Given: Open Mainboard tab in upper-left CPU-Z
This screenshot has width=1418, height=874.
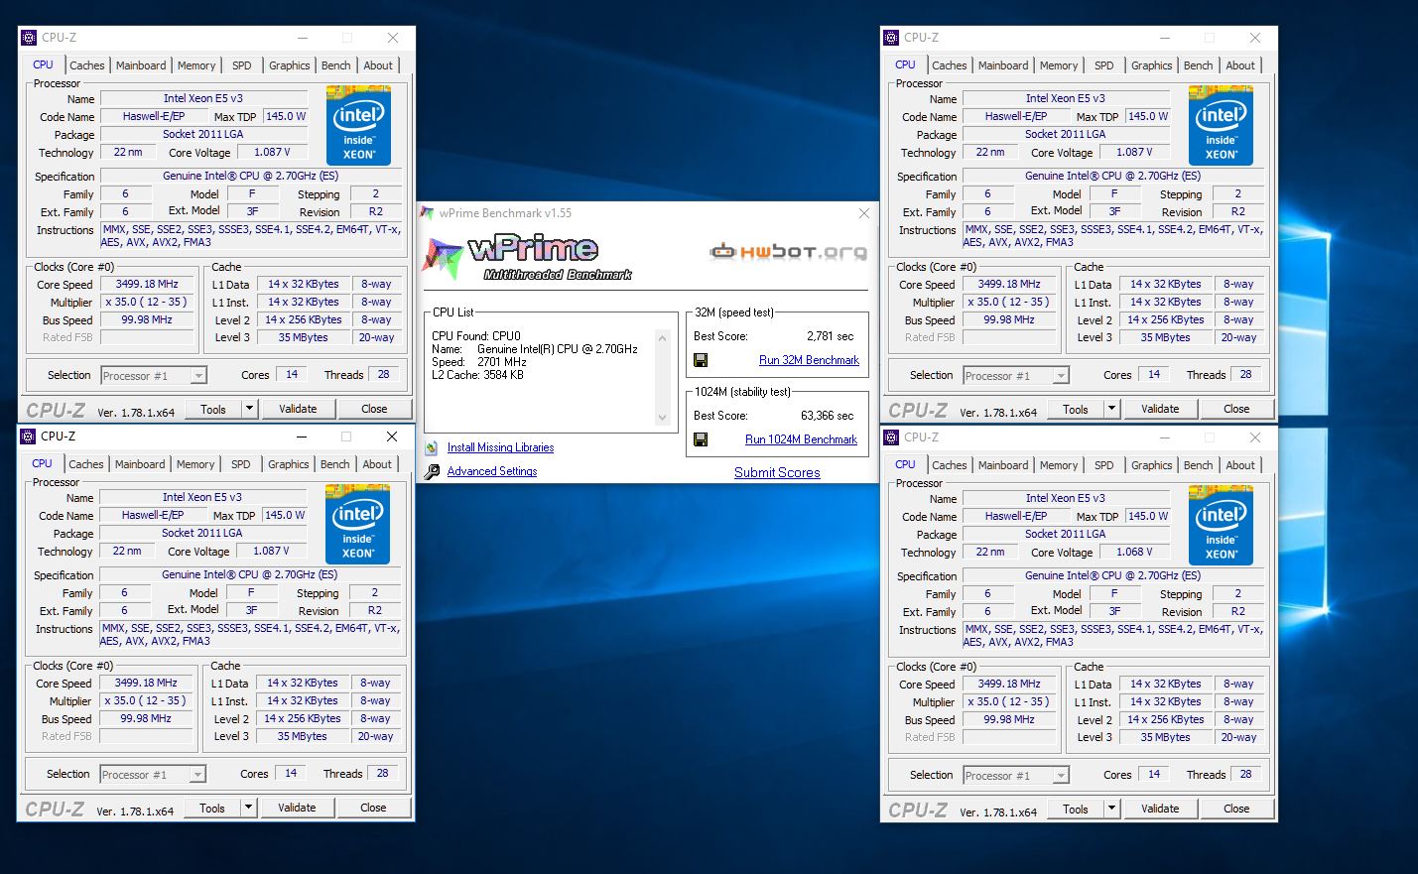Looking at the screenshot, I should [x=141, y=65].
